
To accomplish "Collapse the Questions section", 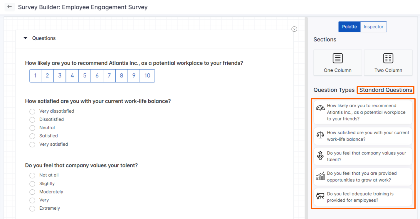I will click(x=25, y=38).
